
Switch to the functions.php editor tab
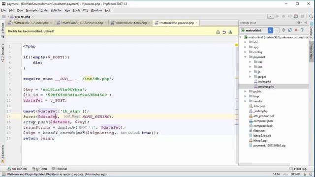pos(81,23)
